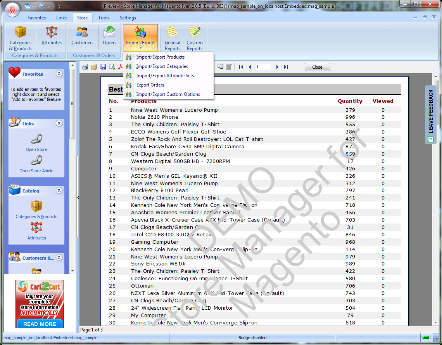This screenshot has width=442, height=345.
Task: Choose Export Orders from the menu
Action: [x=168, y=85]
